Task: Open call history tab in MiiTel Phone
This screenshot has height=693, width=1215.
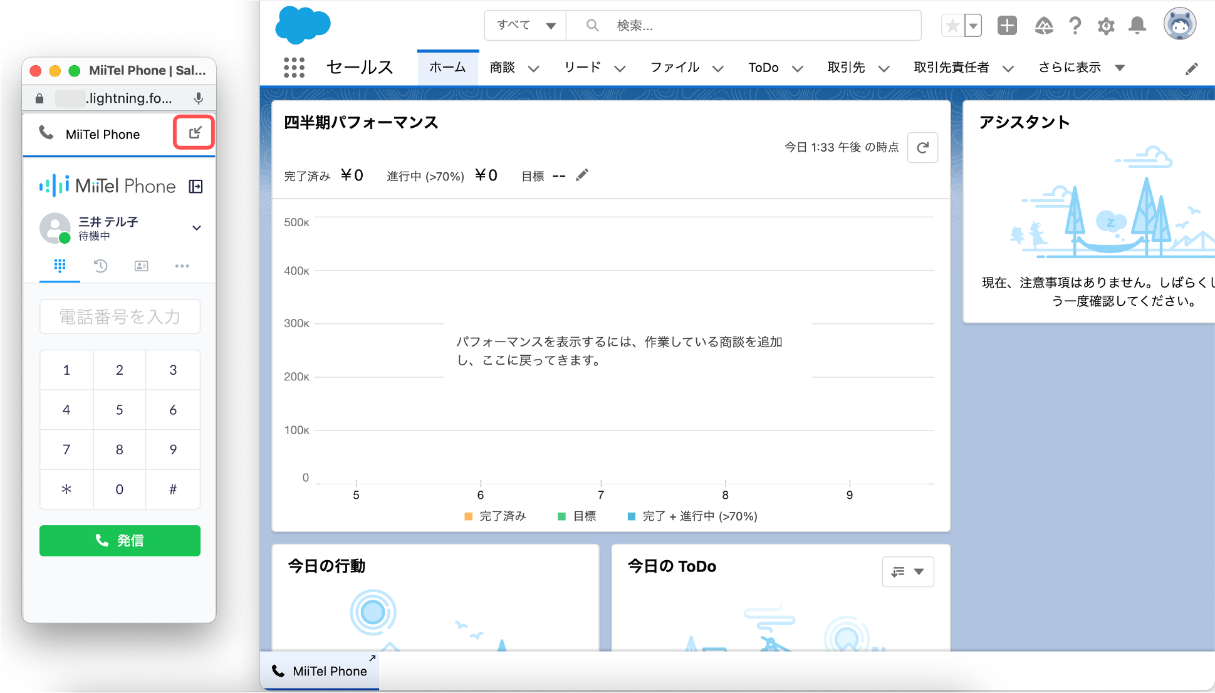Action: pos(100,266)
